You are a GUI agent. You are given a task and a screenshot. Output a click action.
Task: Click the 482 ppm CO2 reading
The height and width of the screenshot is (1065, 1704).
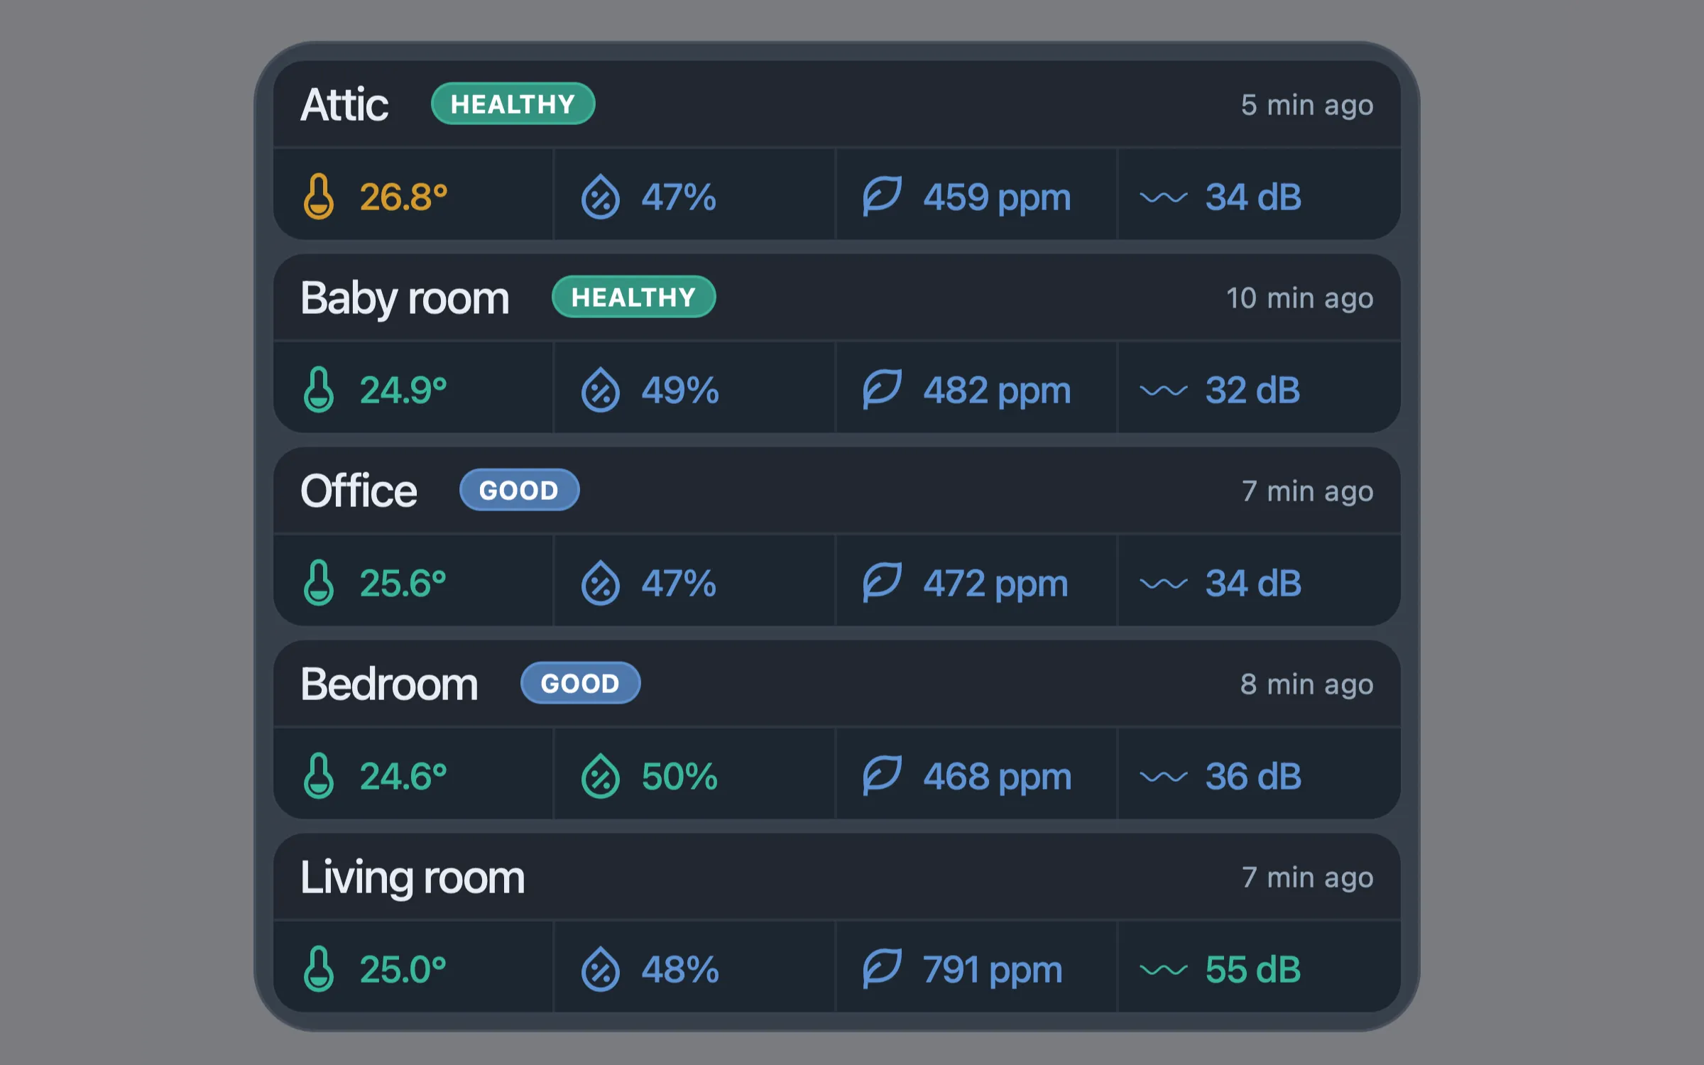click(997, 392)
